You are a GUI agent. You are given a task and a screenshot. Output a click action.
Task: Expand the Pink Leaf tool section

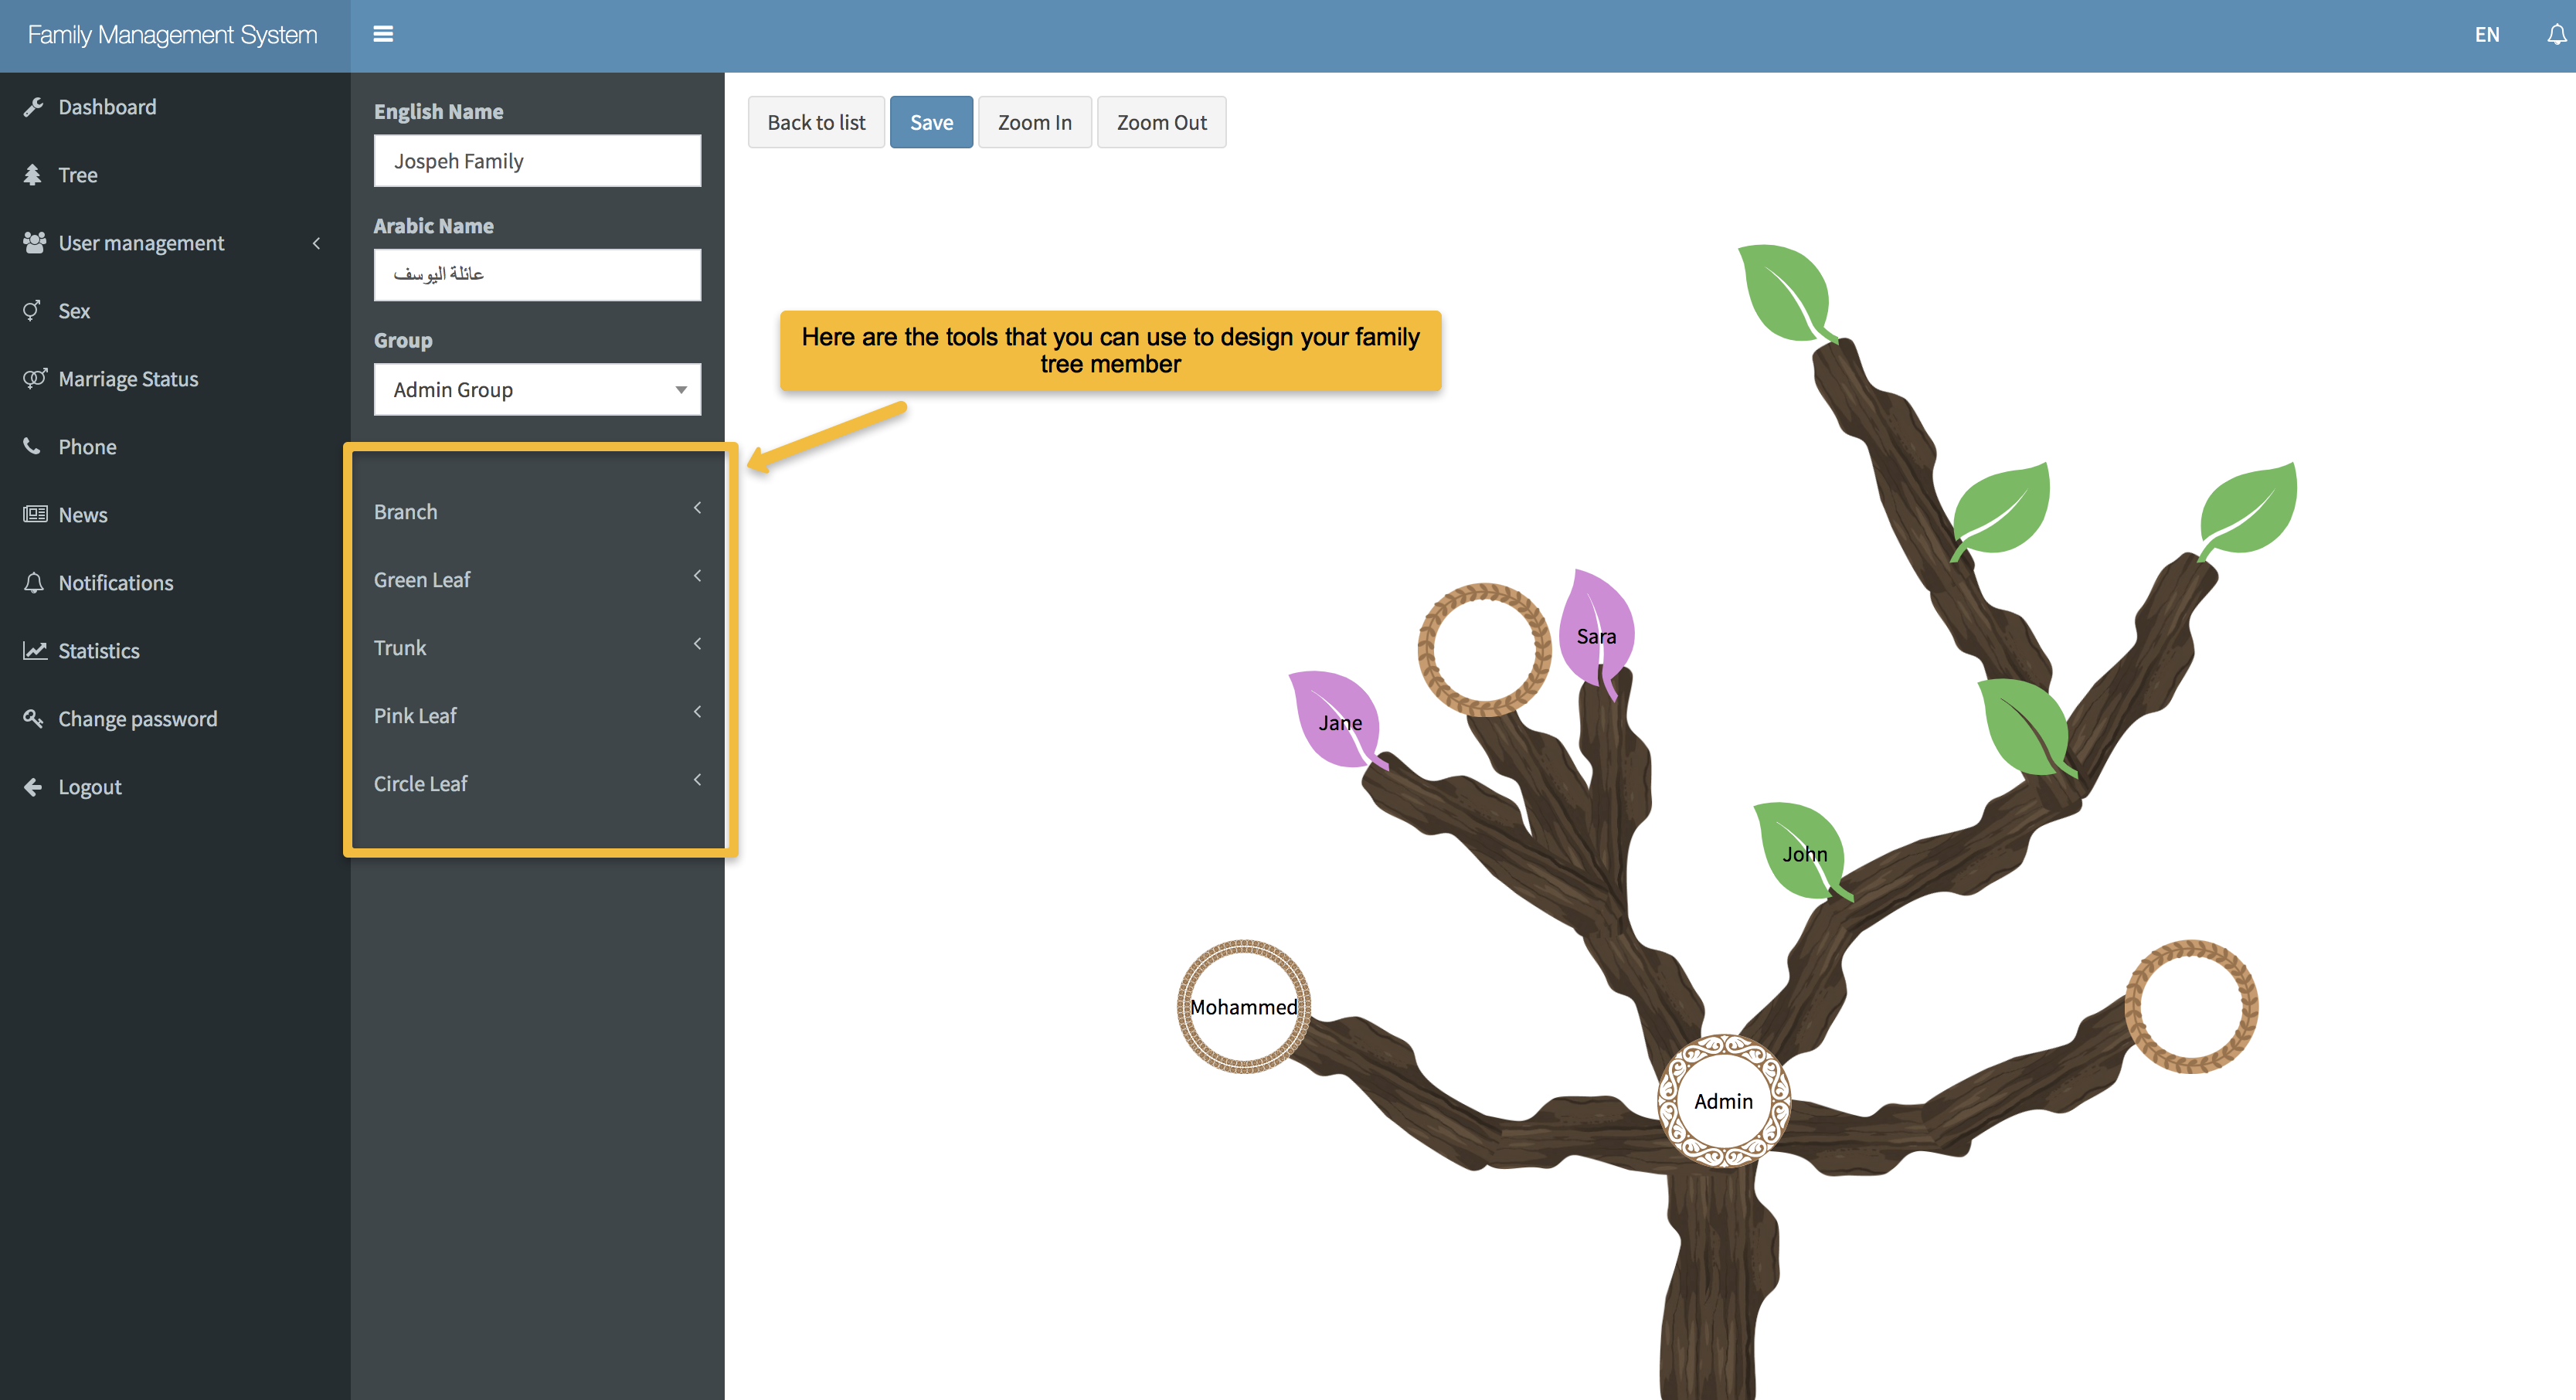[x=537, y=715]
